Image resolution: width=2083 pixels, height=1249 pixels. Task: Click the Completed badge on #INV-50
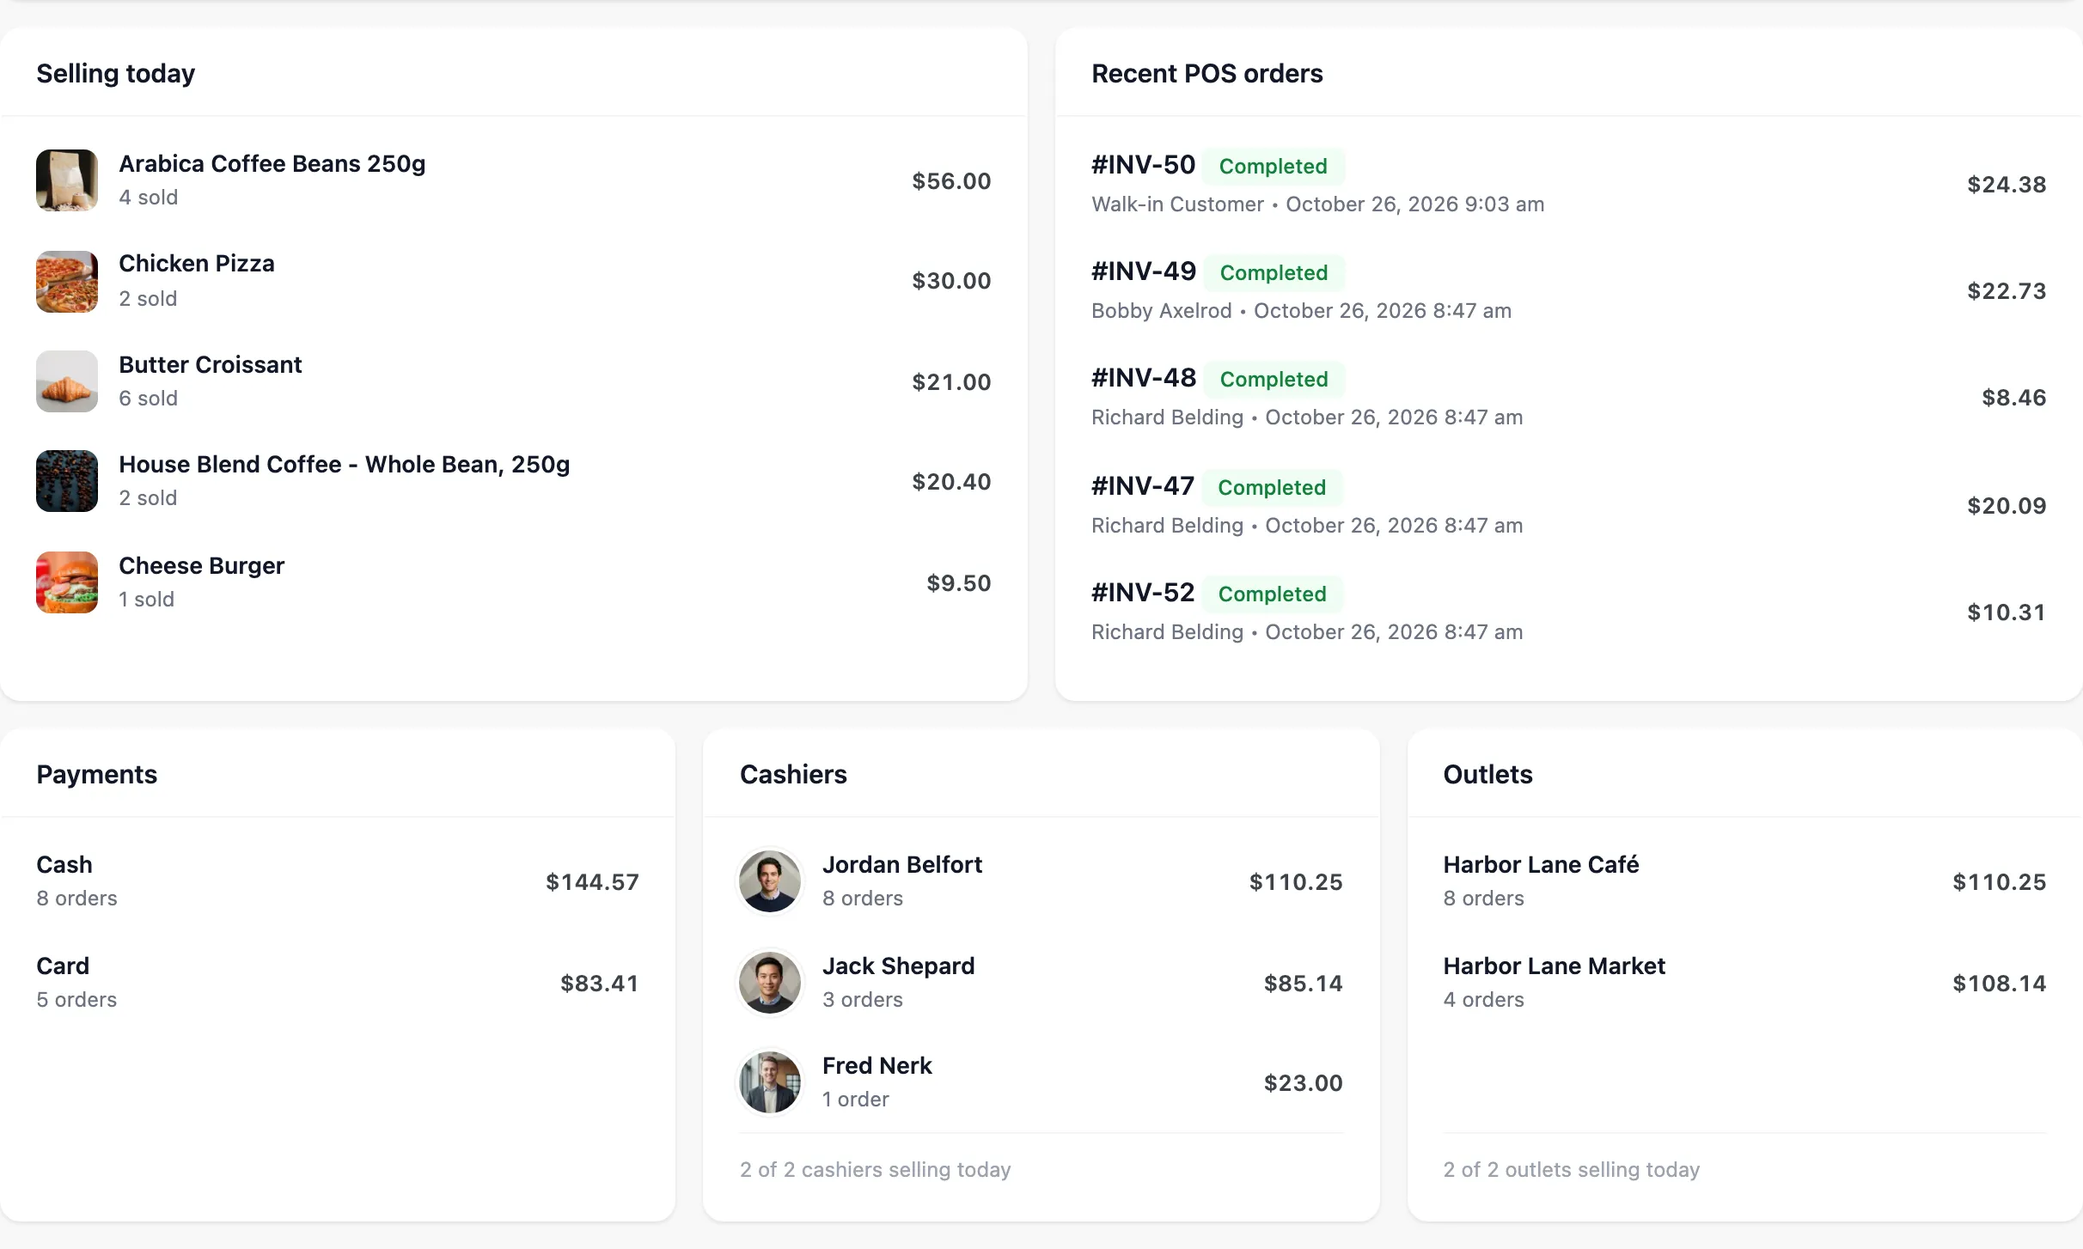[1273, 166]
